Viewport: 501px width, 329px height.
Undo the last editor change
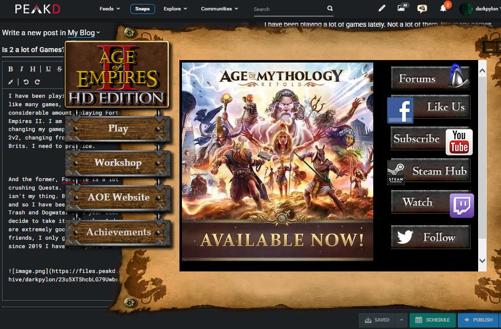(26, 82)
